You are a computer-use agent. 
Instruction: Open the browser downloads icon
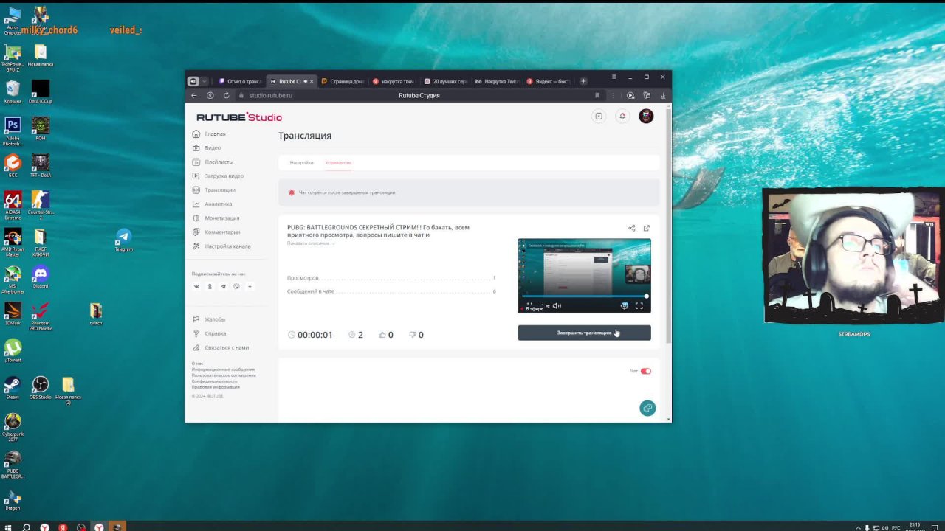point(663,95)
